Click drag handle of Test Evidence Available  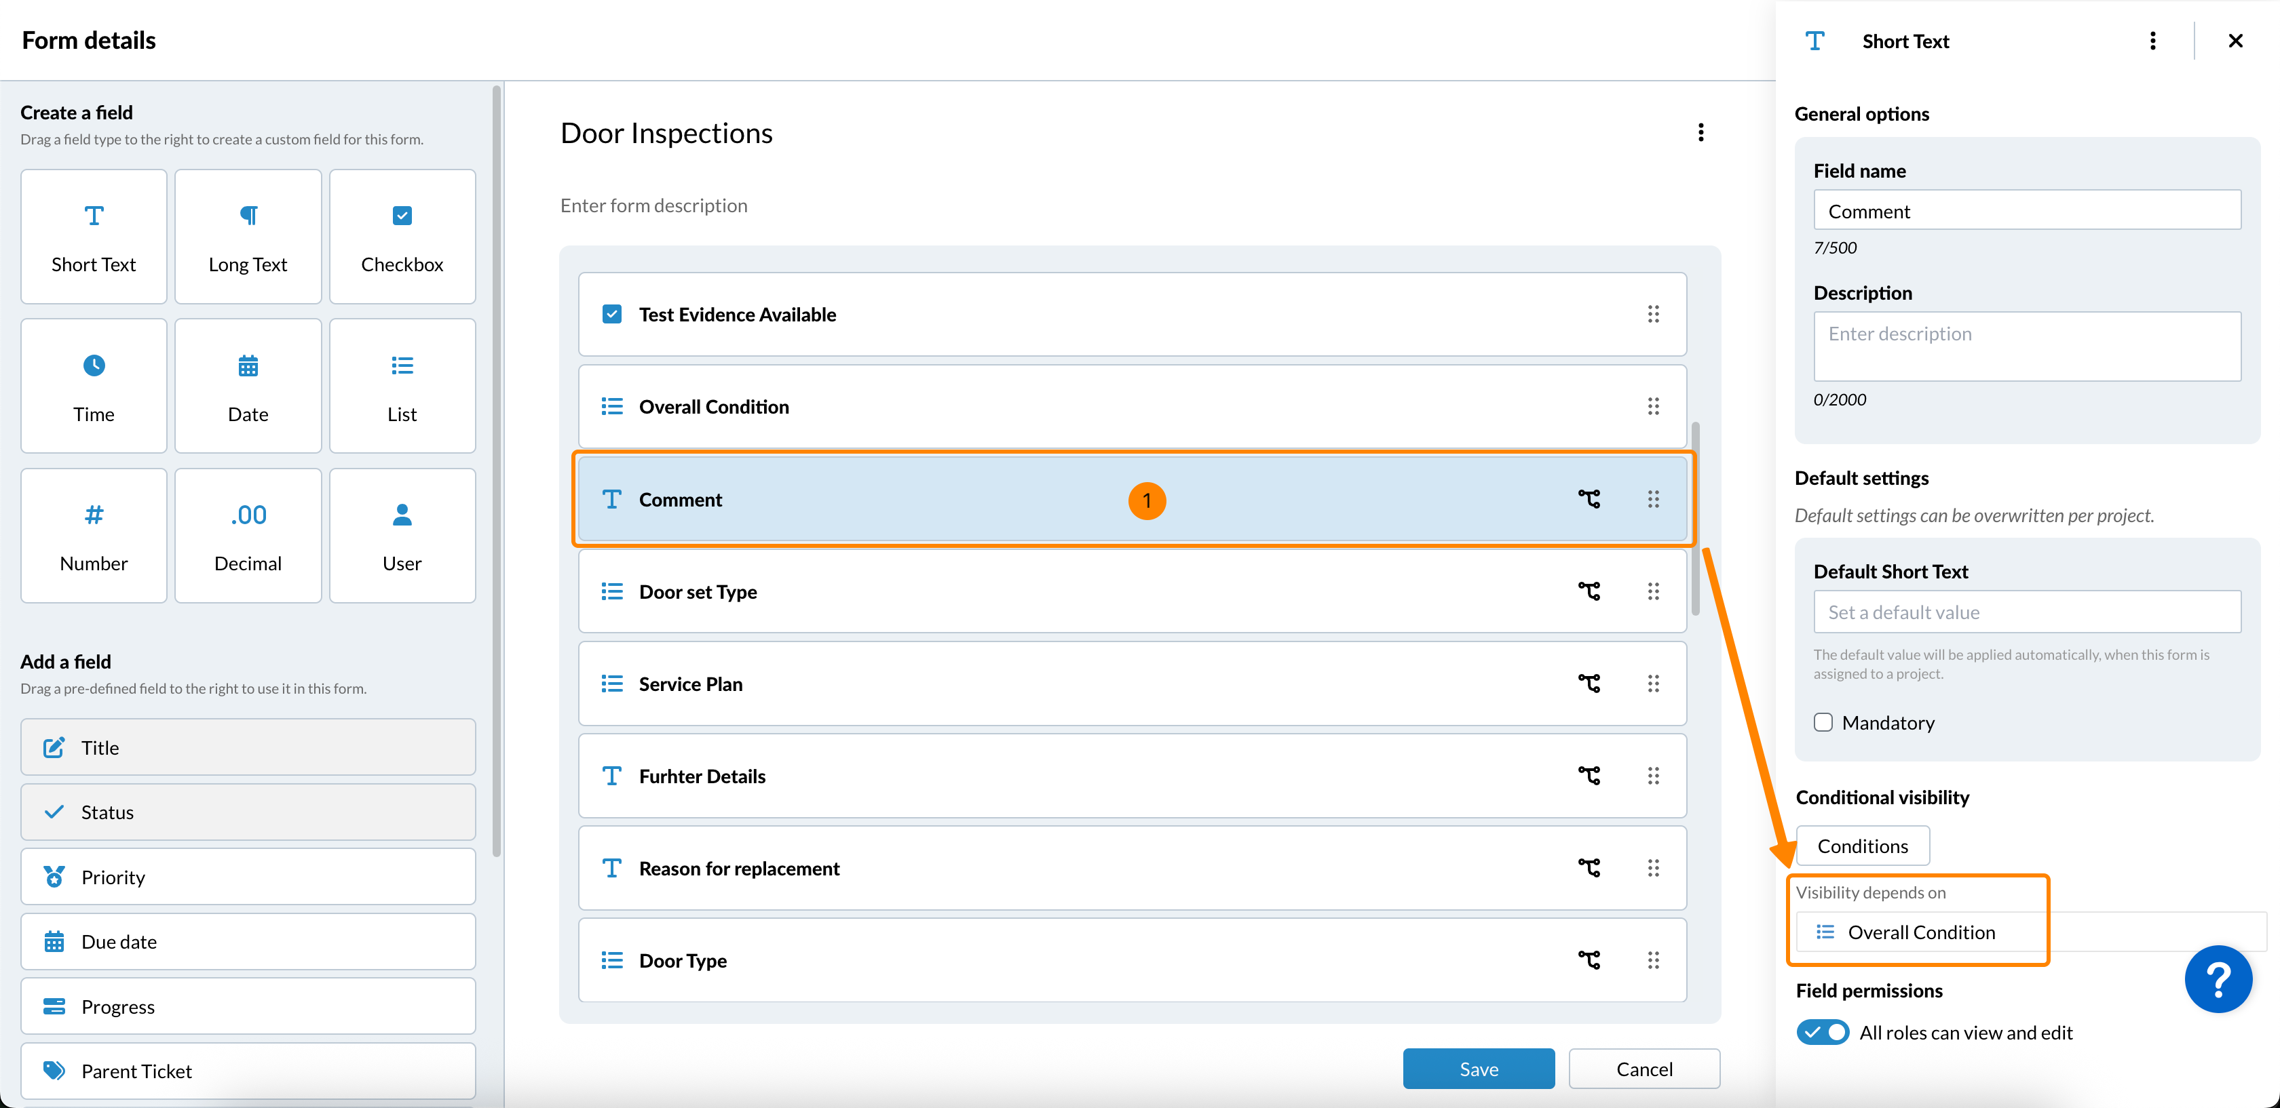click(1652, 315)
